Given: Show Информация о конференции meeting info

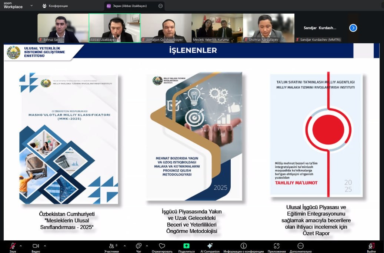Looking at the screenshot, I should pyautogui.click(x=243, y=246).
